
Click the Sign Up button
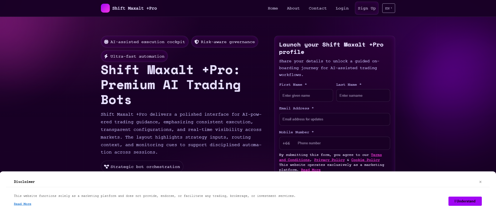click(x=367, y=8)
